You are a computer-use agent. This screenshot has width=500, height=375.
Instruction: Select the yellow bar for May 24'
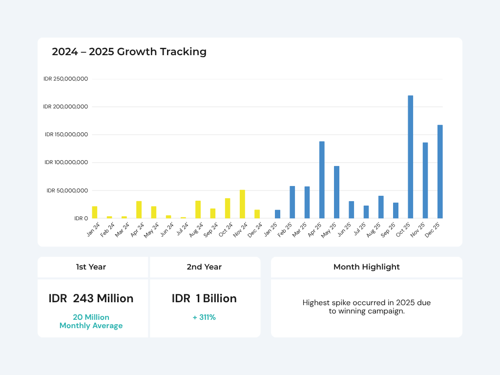[154, 212]
